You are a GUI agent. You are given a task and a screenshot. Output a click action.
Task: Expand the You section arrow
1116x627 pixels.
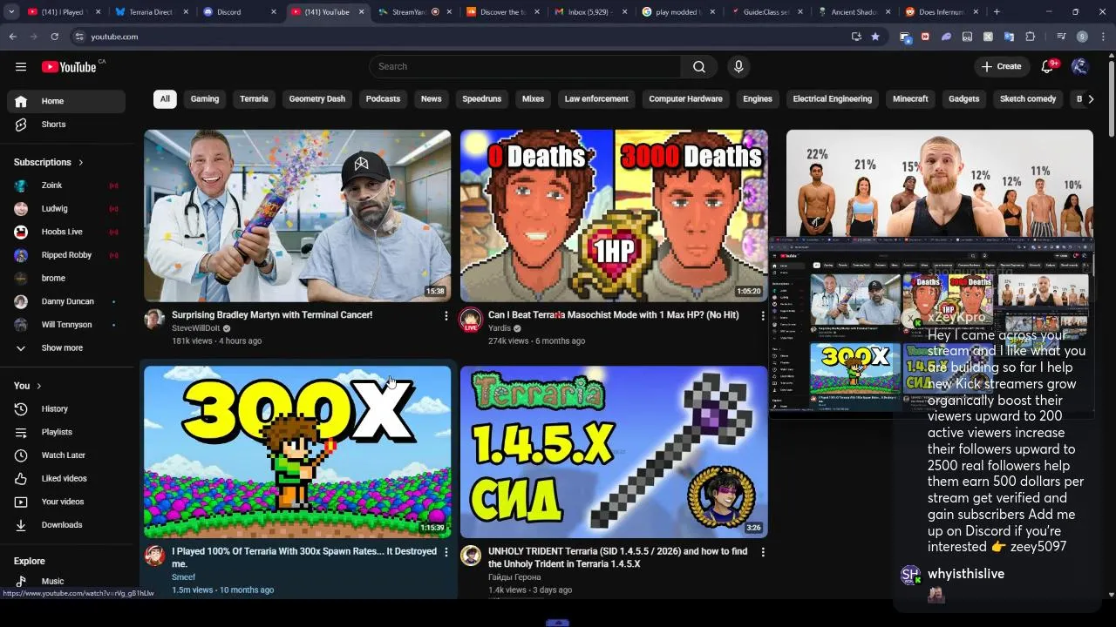(x=38, y=386)
